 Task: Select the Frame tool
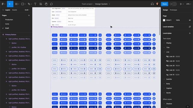coord(16,4)
